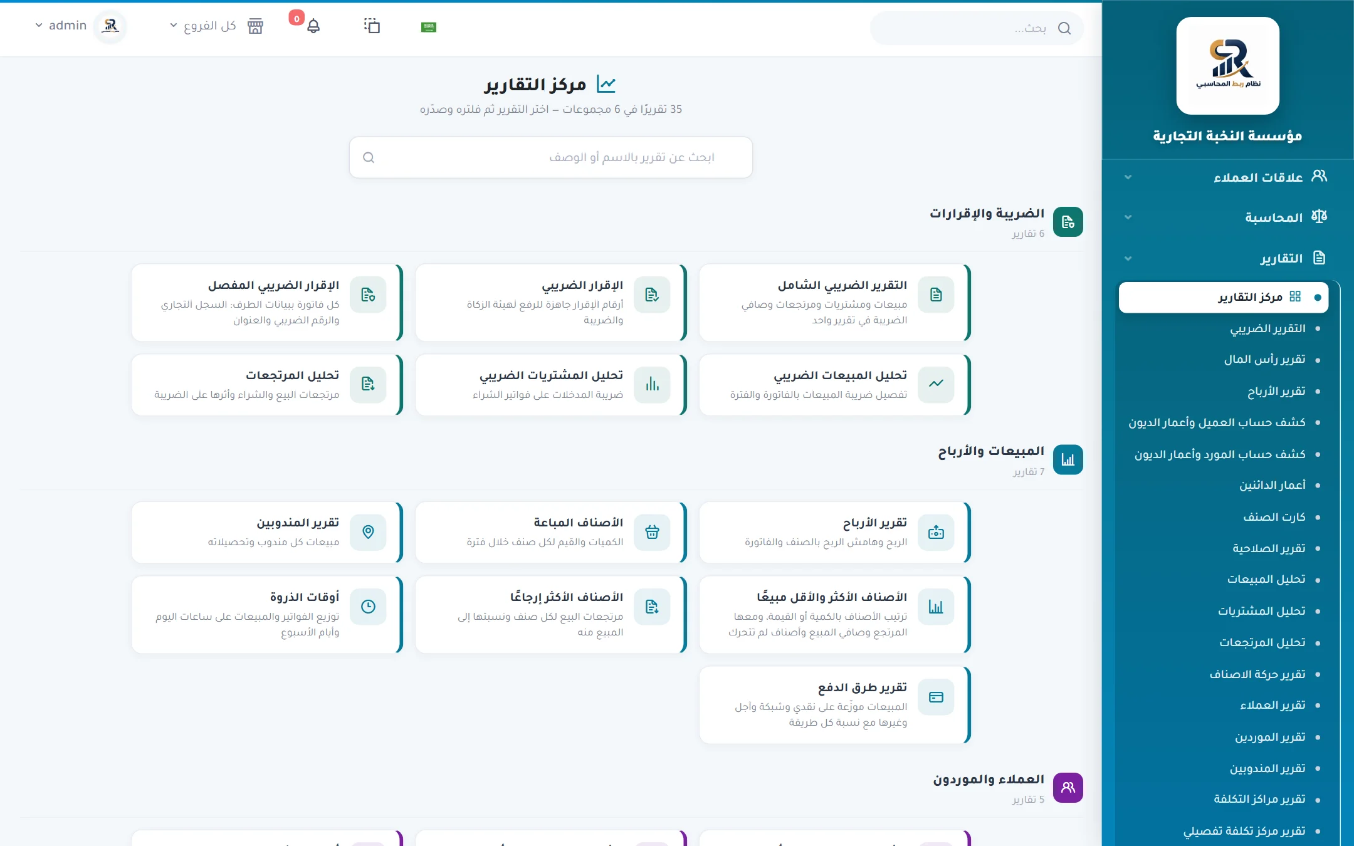
Task: Open تقرير رأس المال from sidebar
Action: point(1264,360)
